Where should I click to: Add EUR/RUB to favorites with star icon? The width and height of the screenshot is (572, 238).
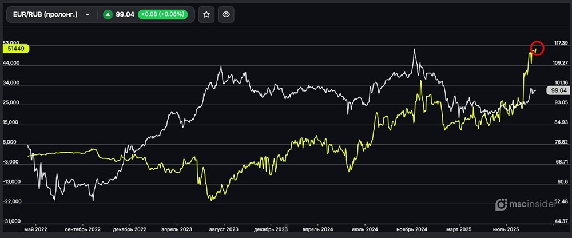pyautogui.click(x=206, y=15)
